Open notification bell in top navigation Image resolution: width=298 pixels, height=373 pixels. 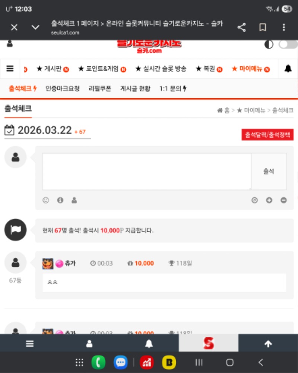tap(288, 69)
